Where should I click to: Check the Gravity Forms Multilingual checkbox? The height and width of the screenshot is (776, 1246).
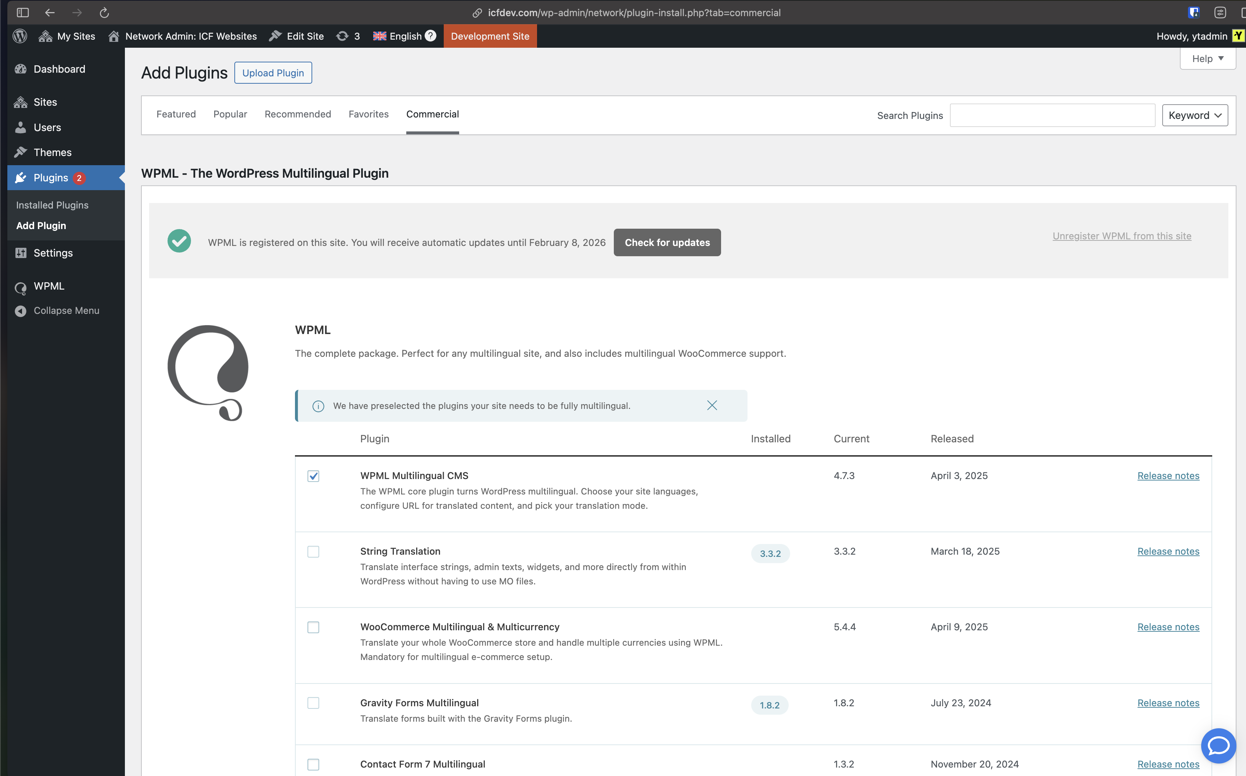coord(313,703)
